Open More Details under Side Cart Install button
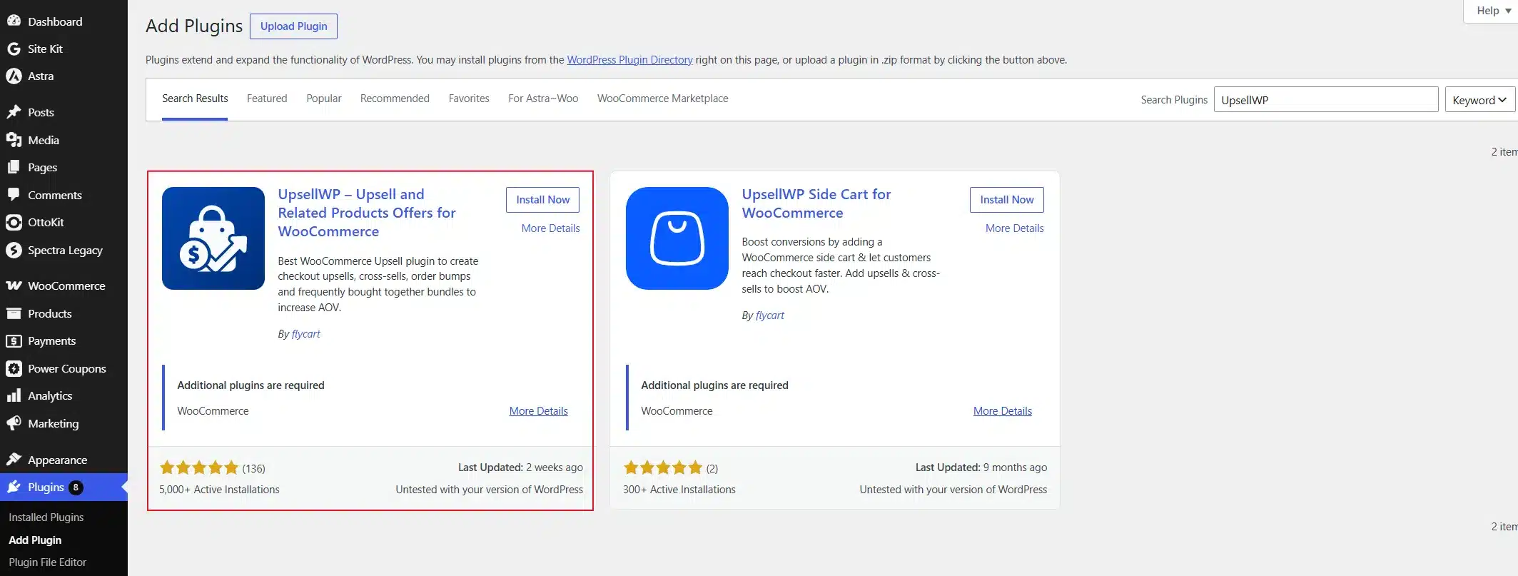The width and height of the screenshot is (1518, 576). pos(1014,228)
